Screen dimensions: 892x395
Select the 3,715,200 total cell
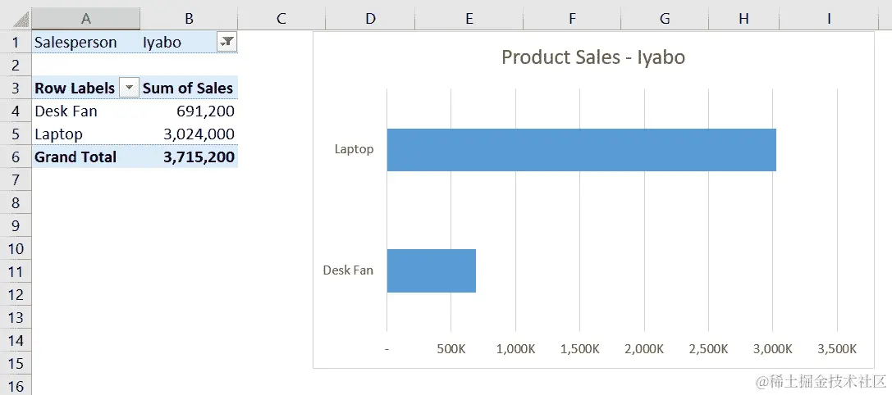coord(189,157)
